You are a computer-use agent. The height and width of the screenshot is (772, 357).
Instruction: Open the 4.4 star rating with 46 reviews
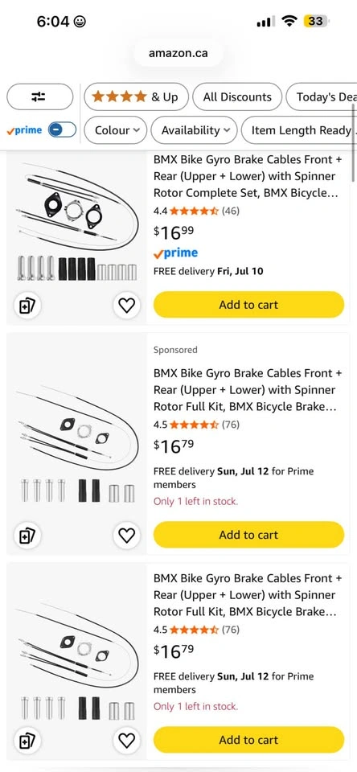[196, 211]
